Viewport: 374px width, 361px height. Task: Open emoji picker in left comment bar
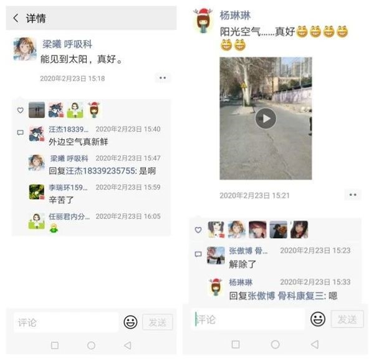[130, 322]
